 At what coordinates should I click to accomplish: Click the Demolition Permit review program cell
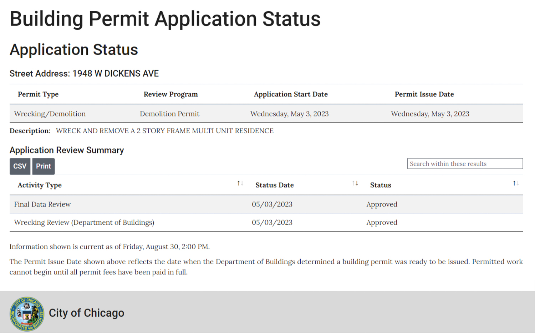(169, 114)
